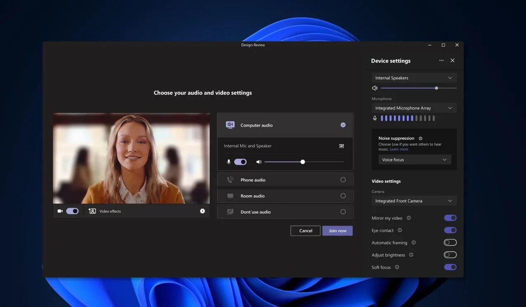Select Computer audio option
The image size is (526, 307).
coord(285,125)
